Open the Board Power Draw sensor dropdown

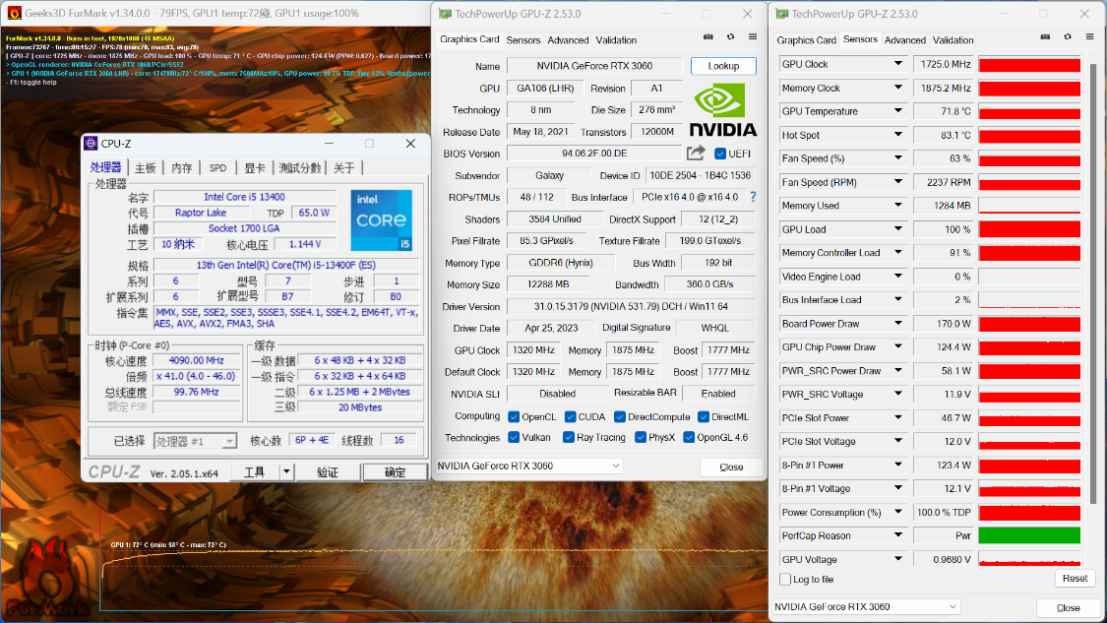pos(898,324)
